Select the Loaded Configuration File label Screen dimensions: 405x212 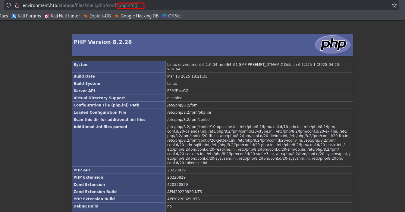tap(100, 112)
